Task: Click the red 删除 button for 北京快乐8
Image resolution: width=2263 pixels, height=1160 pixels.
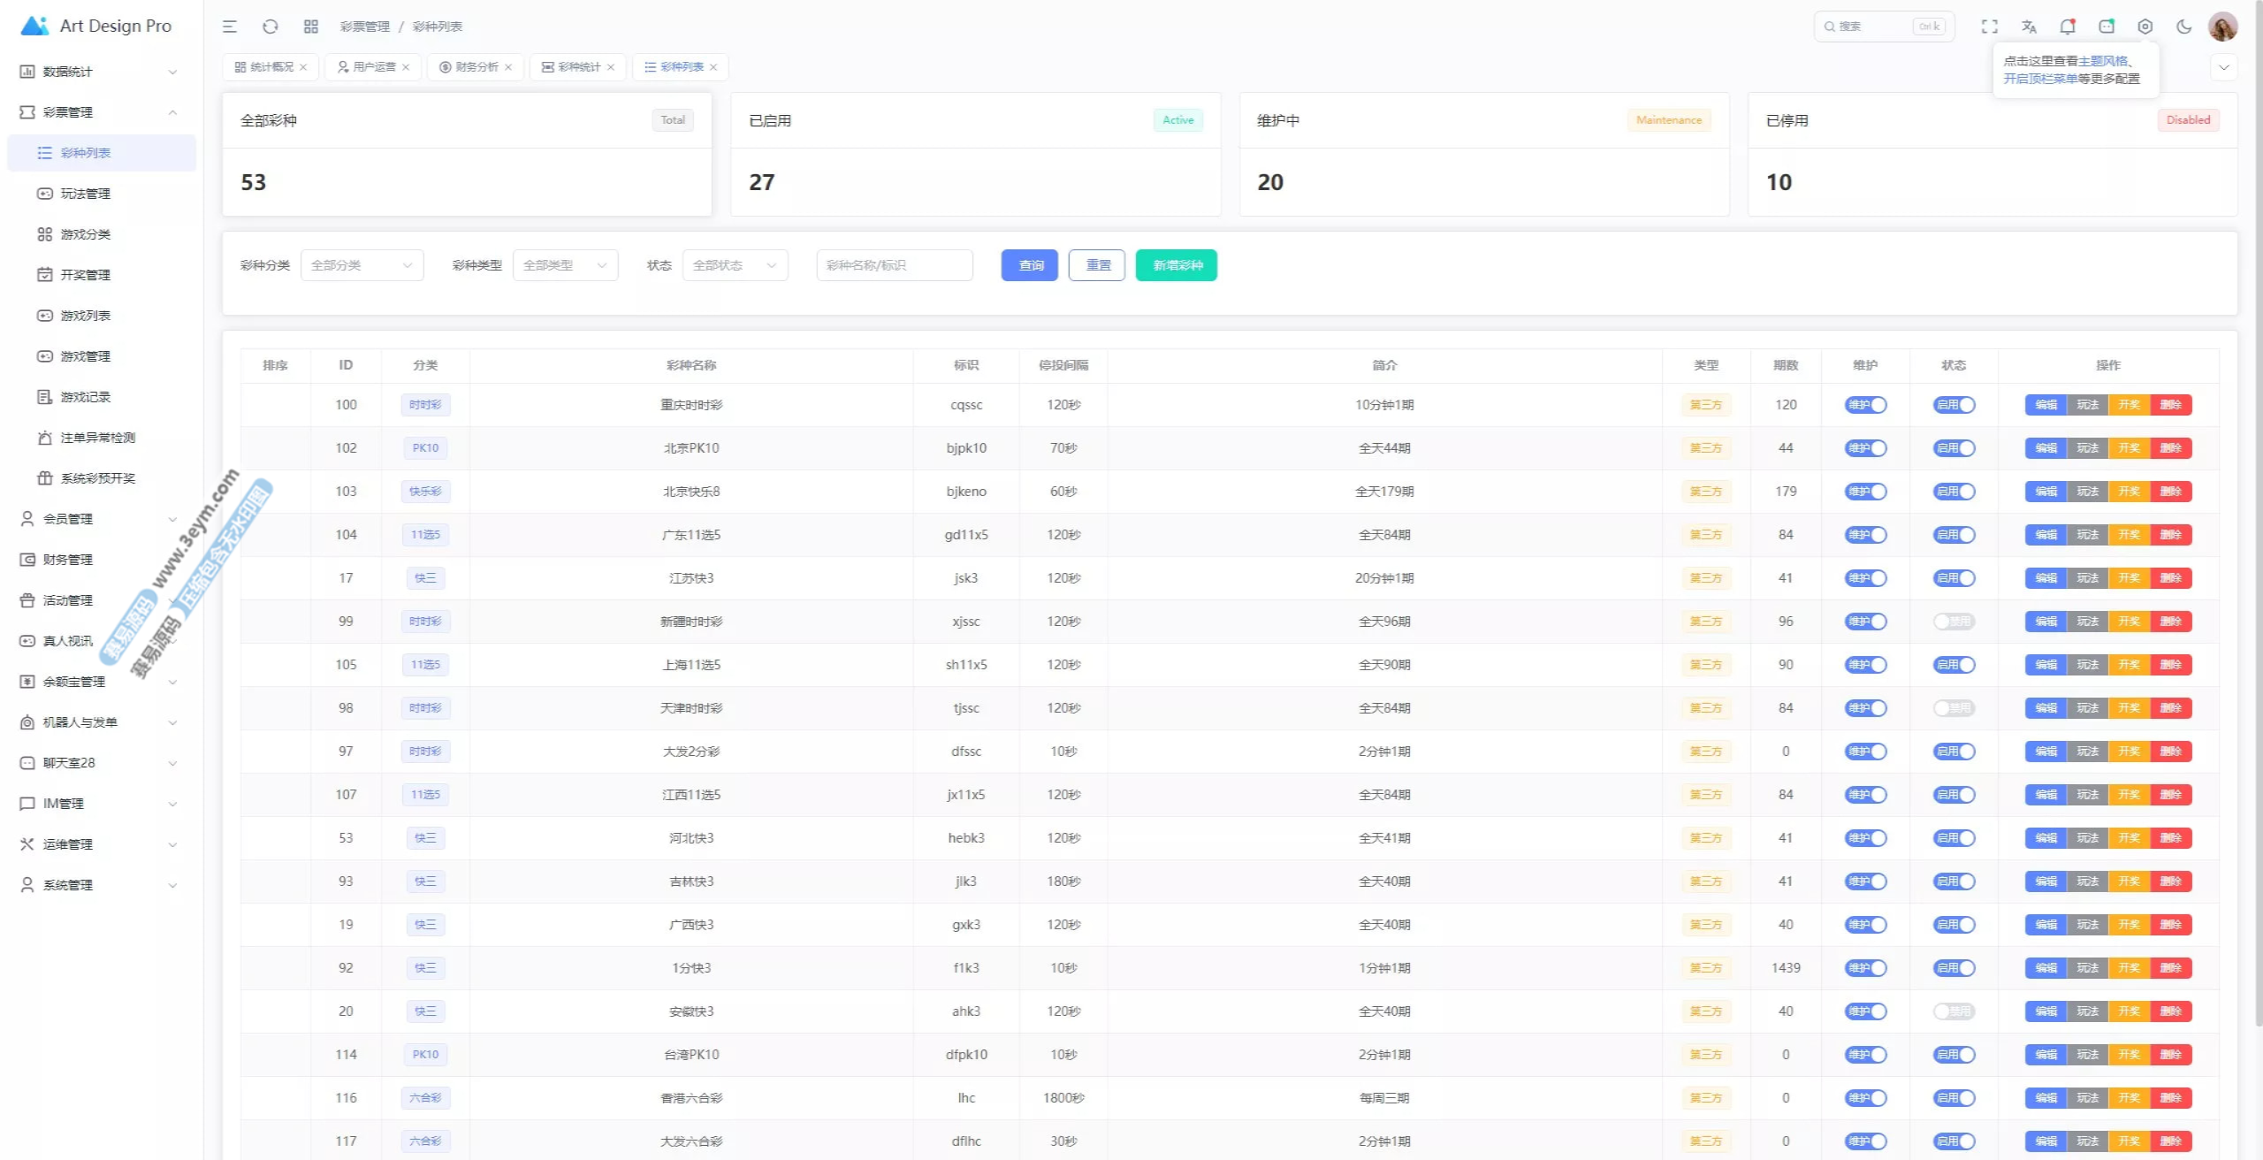Action: 2170,492
